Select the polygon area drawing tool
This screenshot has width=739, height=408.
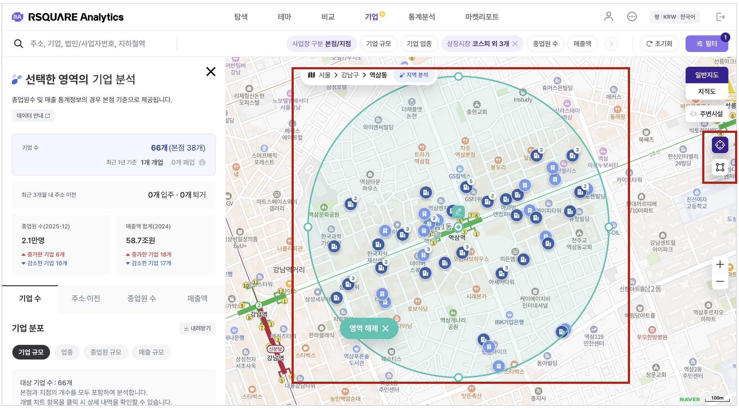tap(720, 167)
